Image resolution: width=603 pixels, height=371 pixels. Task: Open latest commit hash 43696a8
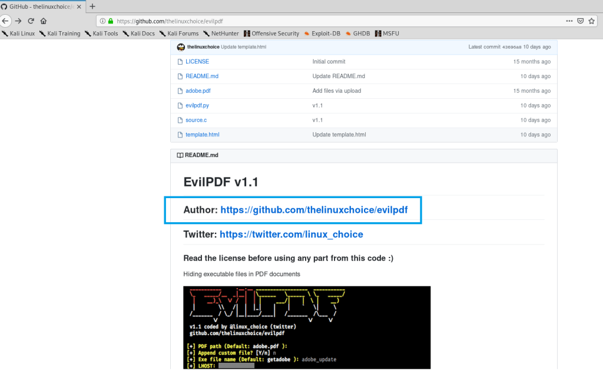pyautogui.click(x=512, y=47)
